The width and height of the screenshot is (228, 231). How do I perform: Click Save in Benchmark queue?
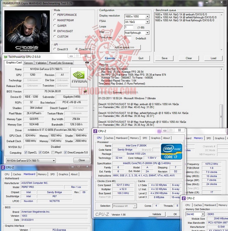click(164, 58)
